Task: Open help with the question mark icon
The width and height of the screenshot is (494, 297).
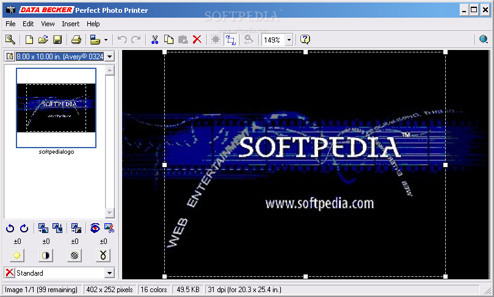Action: [305, 40]
